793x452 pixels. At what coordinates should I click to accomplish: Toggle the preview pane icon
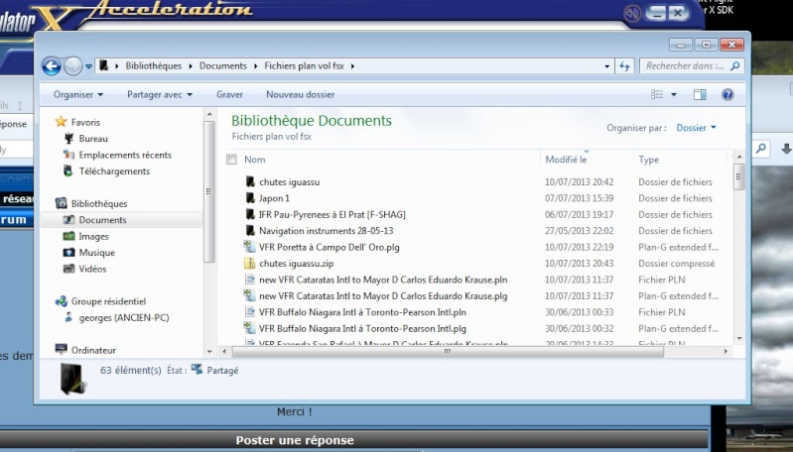[x=700, y=94]
